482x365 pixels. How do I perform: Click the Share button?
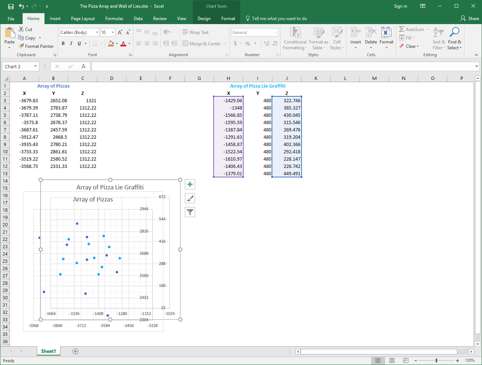(470, 19)
